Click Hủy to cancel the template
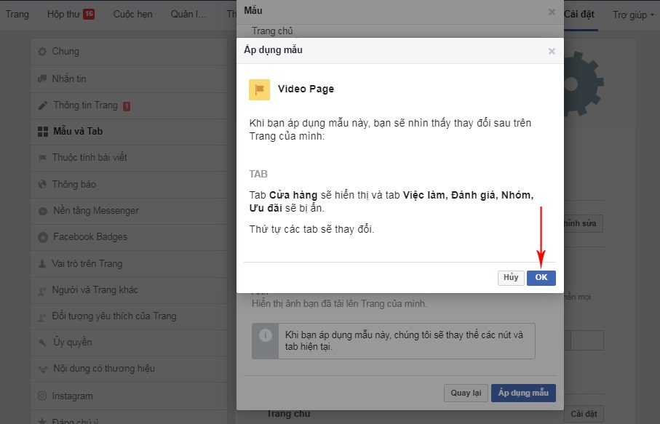The width and height of the screenshot is (660, 424). click(511, 277)
